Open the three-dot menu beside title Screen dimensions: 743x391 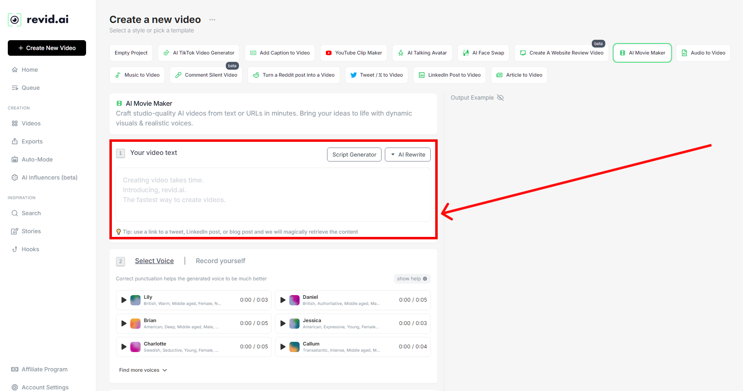212,20
